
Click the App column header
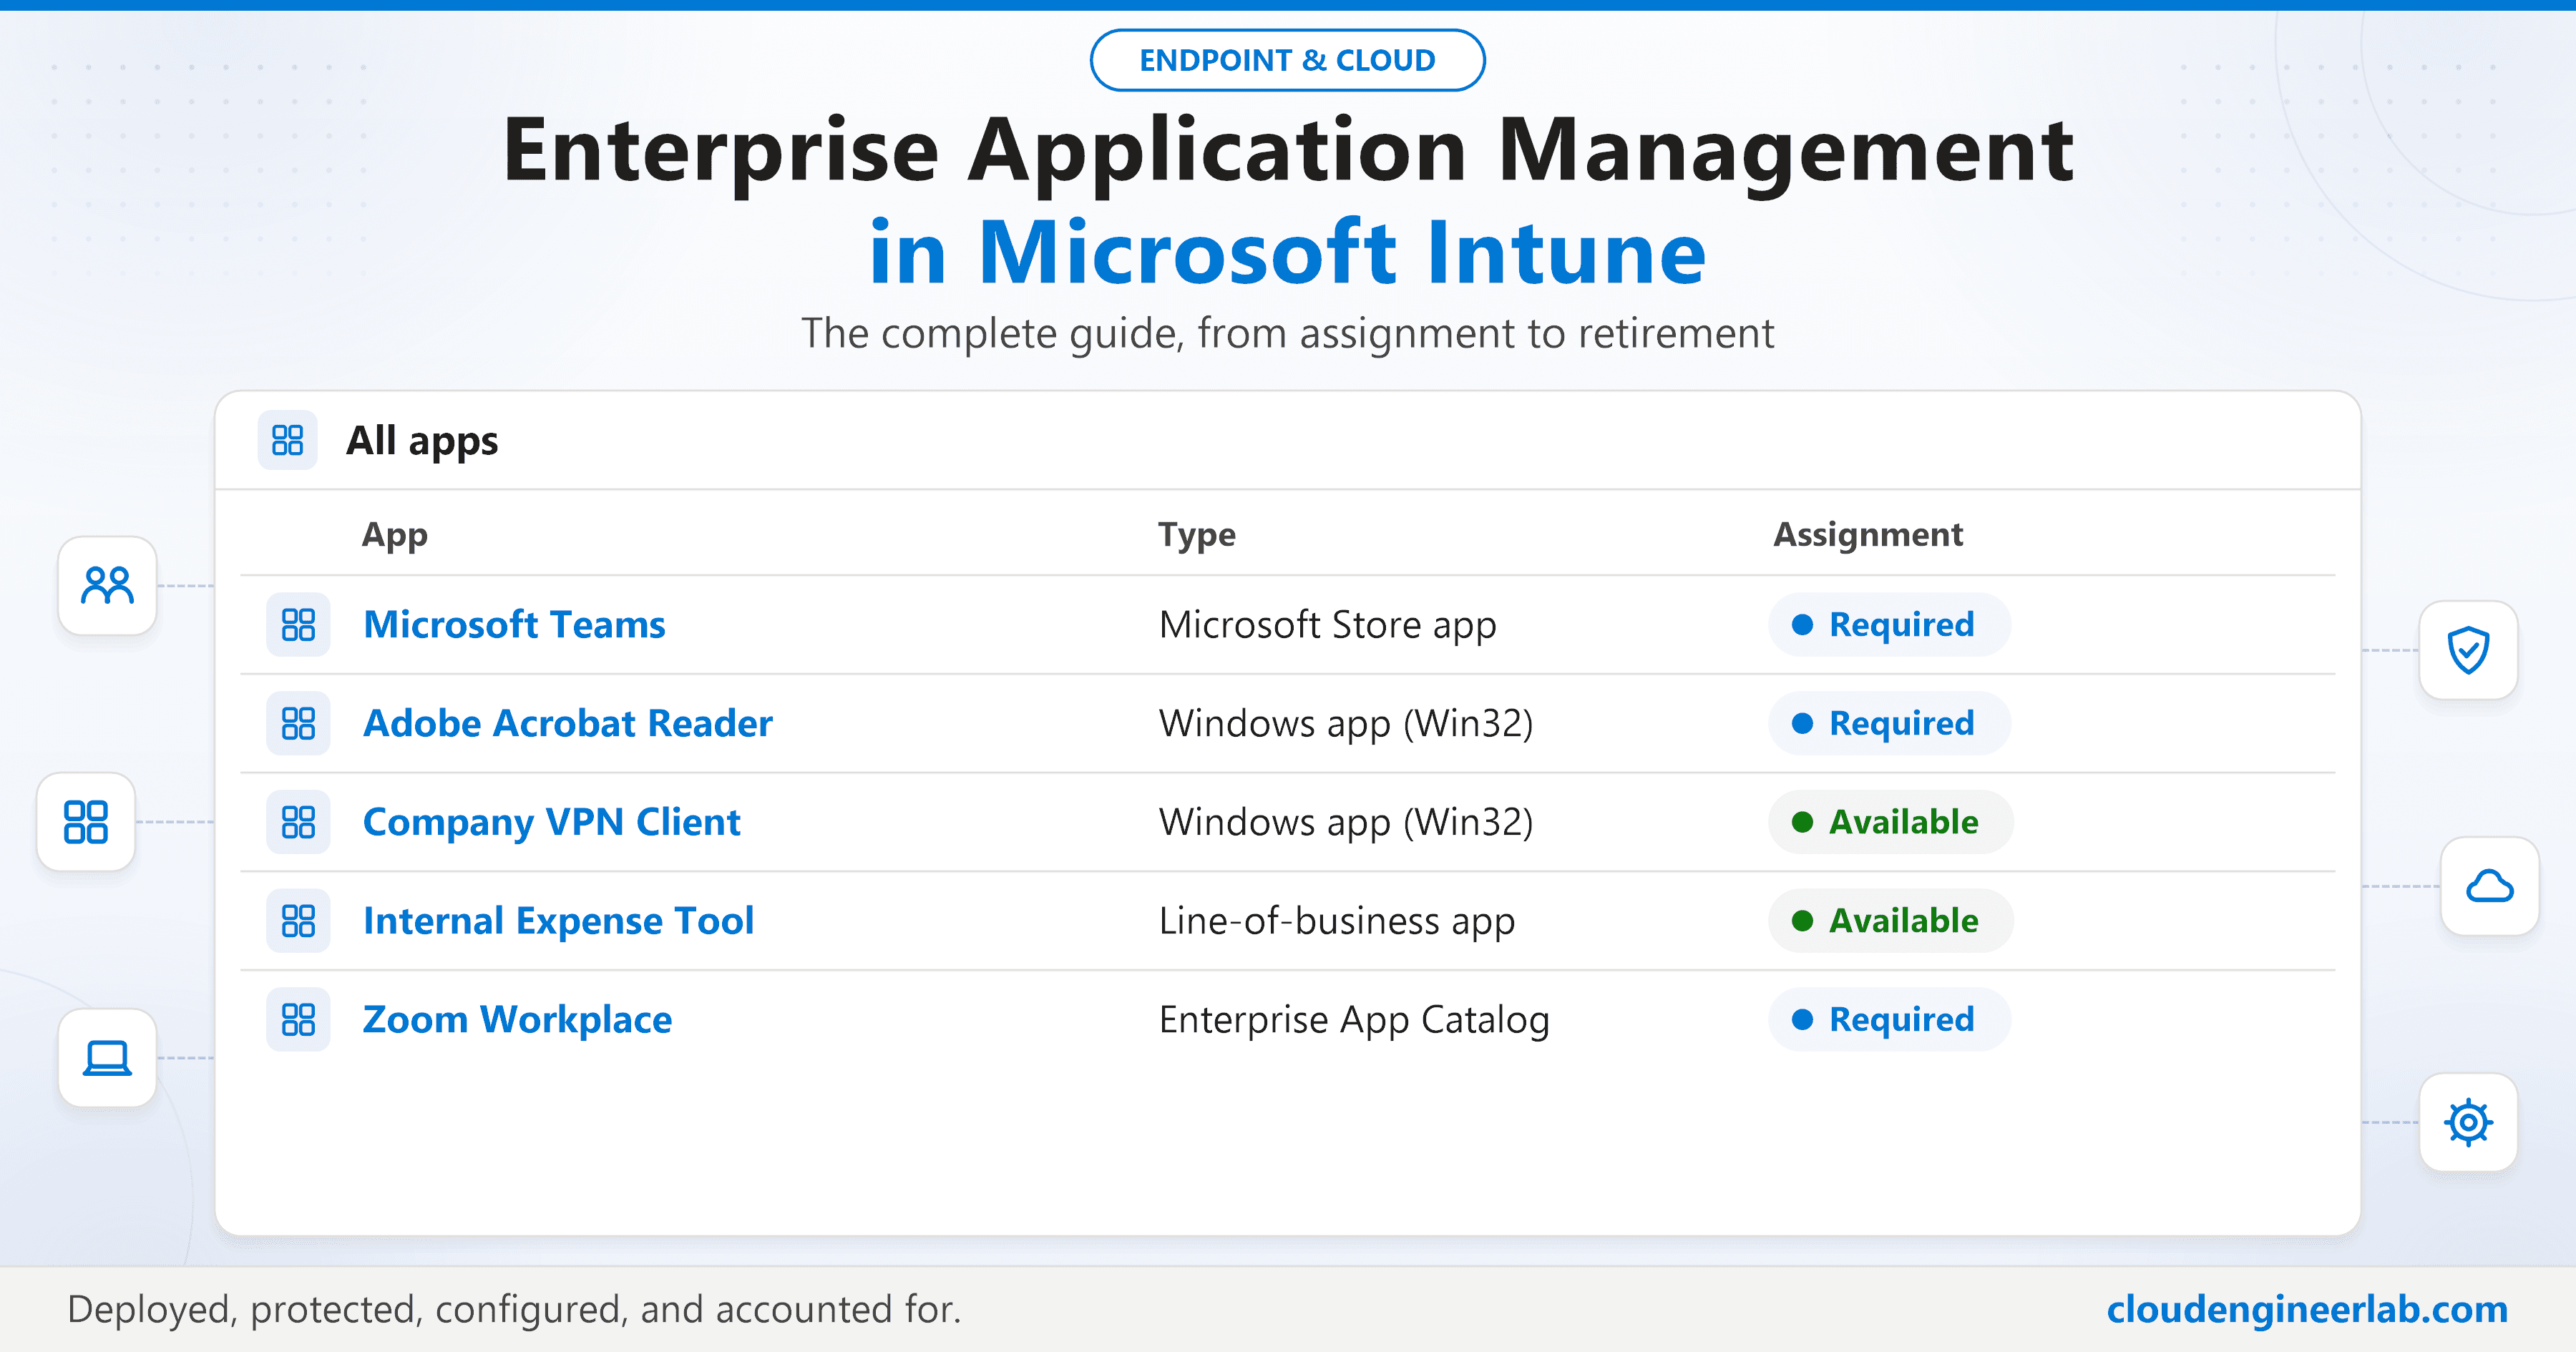coord(395,535)
